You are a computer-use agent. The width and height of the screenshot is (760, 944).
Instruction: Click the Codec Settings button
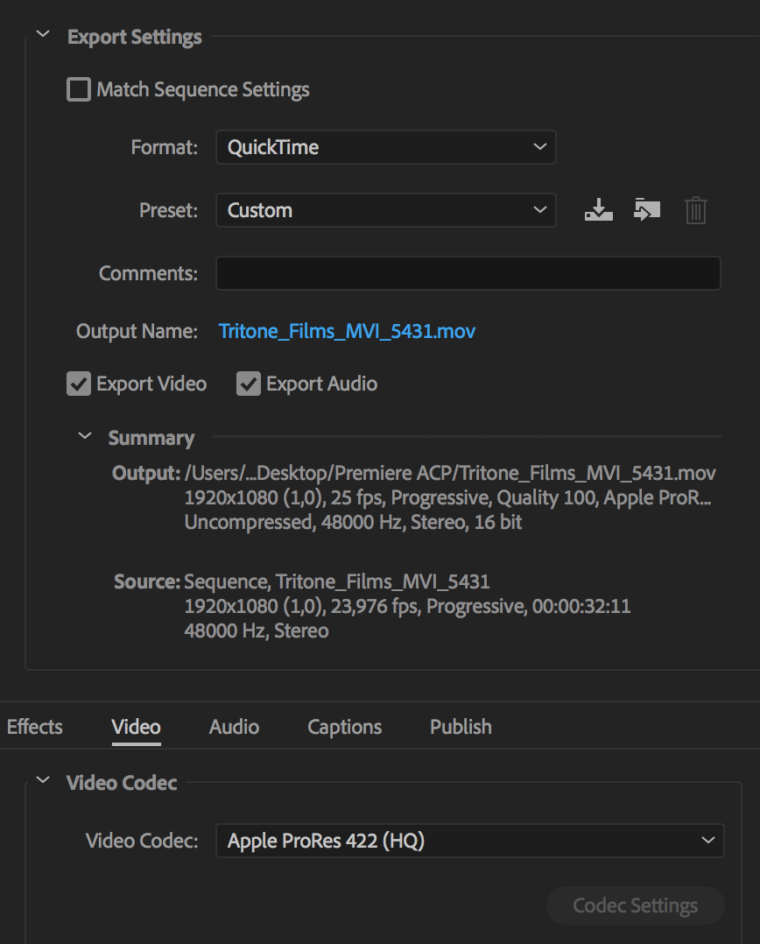pos(635,905)
